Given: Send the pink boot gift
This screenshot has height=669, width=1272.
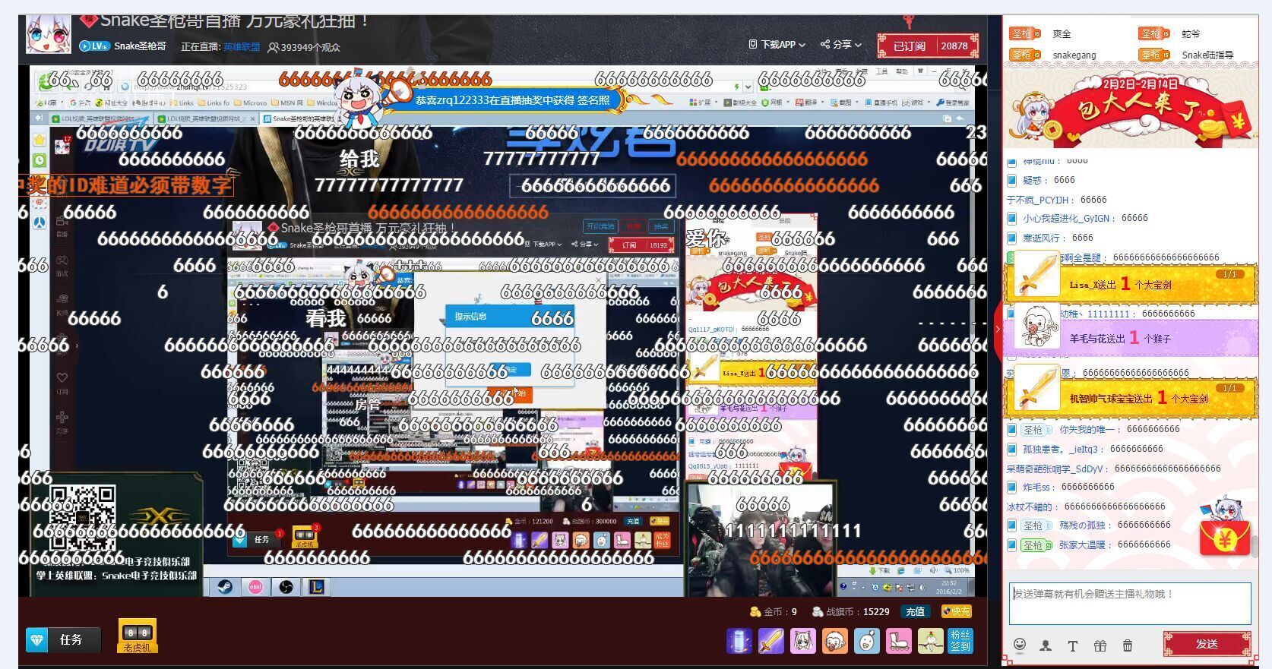Looking at the screenshot, I should click(898, 640).
